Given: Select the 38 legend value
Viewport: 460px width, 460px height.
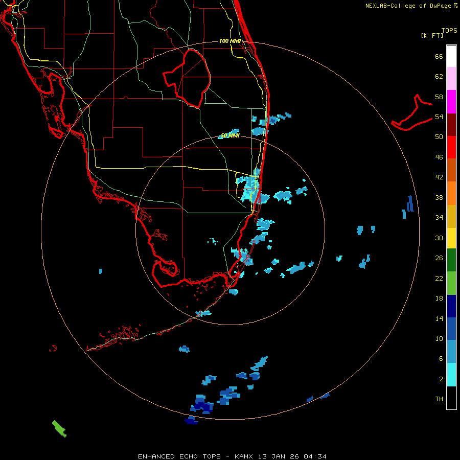Looking at the screenshot, I should [x=439, y=197].
